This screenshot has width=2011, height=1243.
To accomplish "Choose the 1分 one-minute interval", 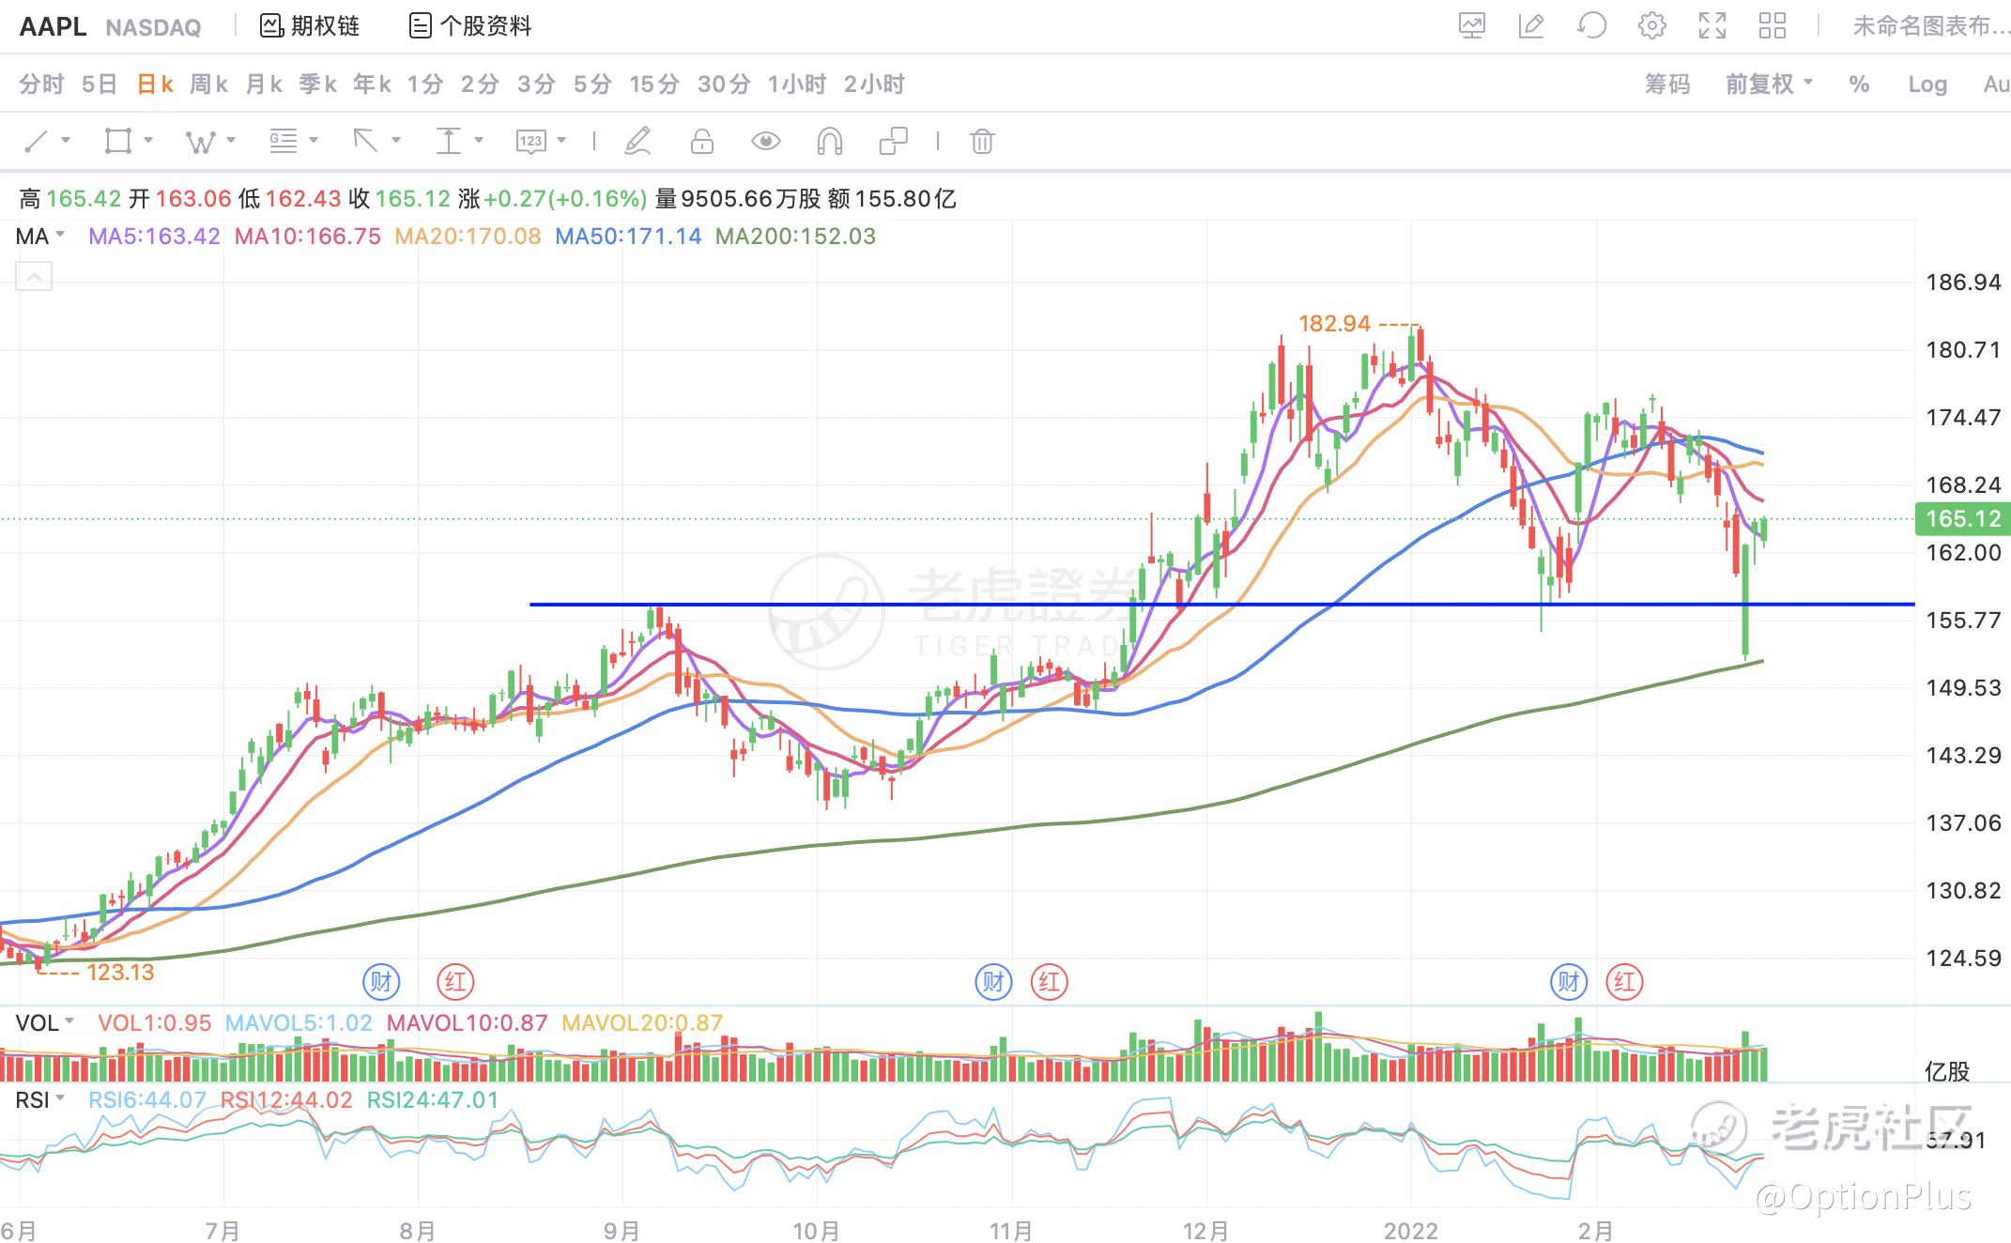I will pyautogui.click(x=425, y=84).
